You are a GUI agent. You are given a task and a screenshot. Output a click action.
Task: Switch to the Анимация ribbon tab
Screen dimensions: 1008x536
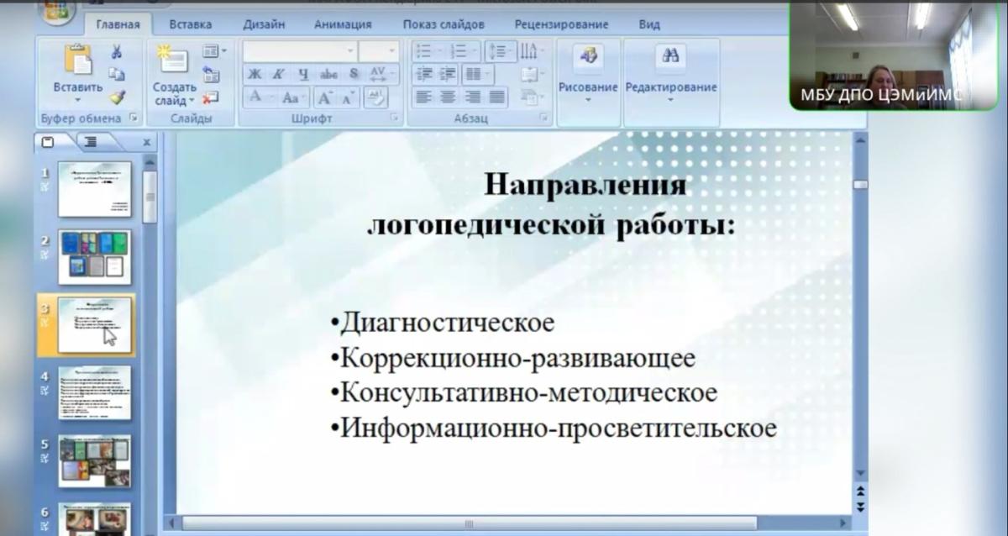[x=343, y=24]
